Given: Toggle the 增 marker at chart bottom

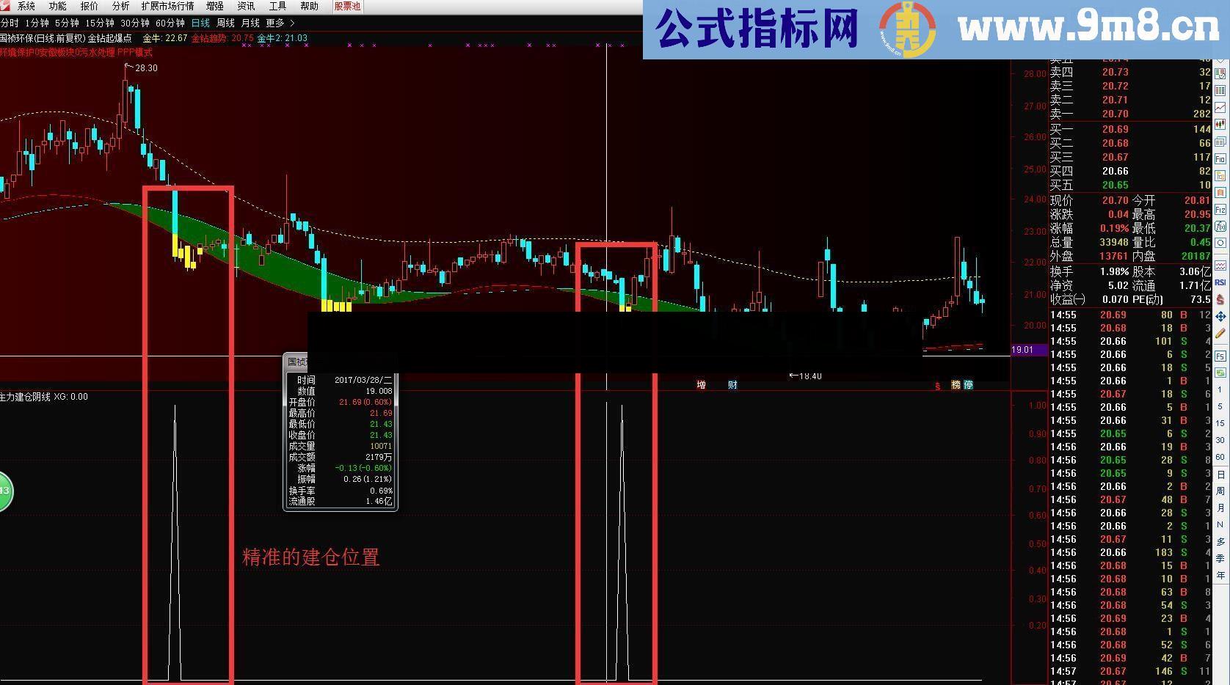Looking at the screenshot, I should pos(701,385).
